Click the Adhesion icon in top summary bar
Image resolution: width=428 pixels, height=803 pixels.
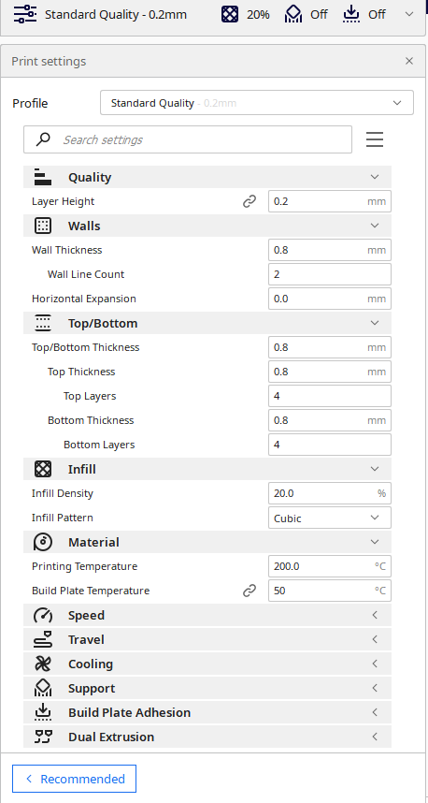(351, 14)
